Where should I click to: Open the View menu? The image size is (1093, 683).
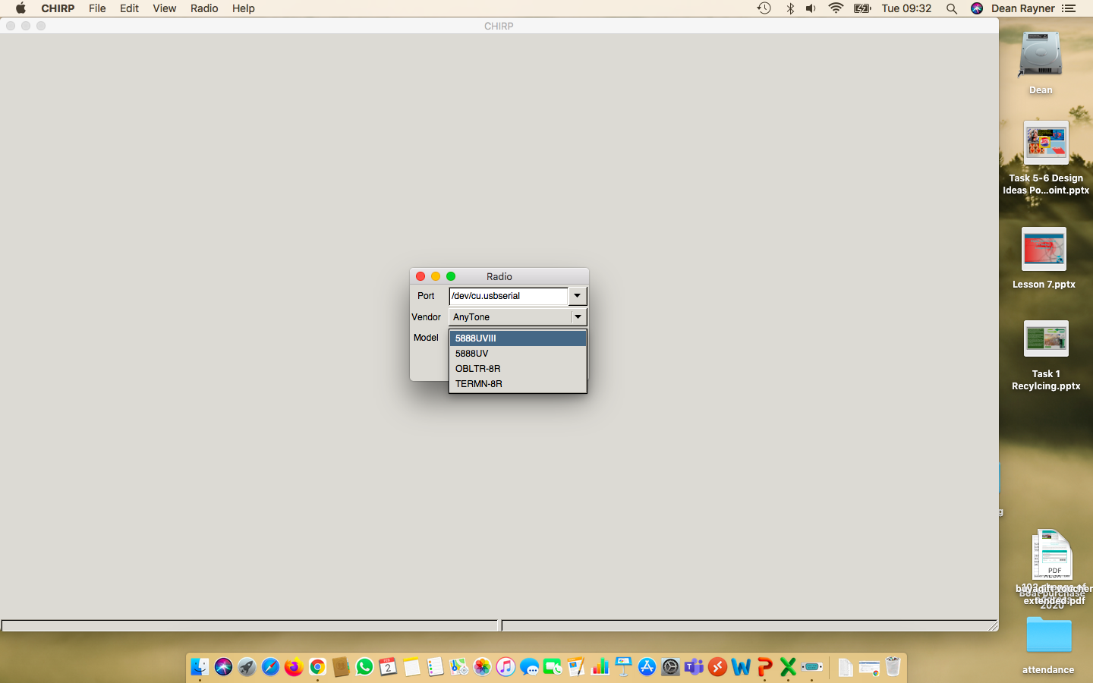click(x=164, y=8)
